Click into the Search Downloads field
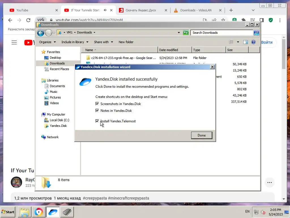 click(222, 33)
